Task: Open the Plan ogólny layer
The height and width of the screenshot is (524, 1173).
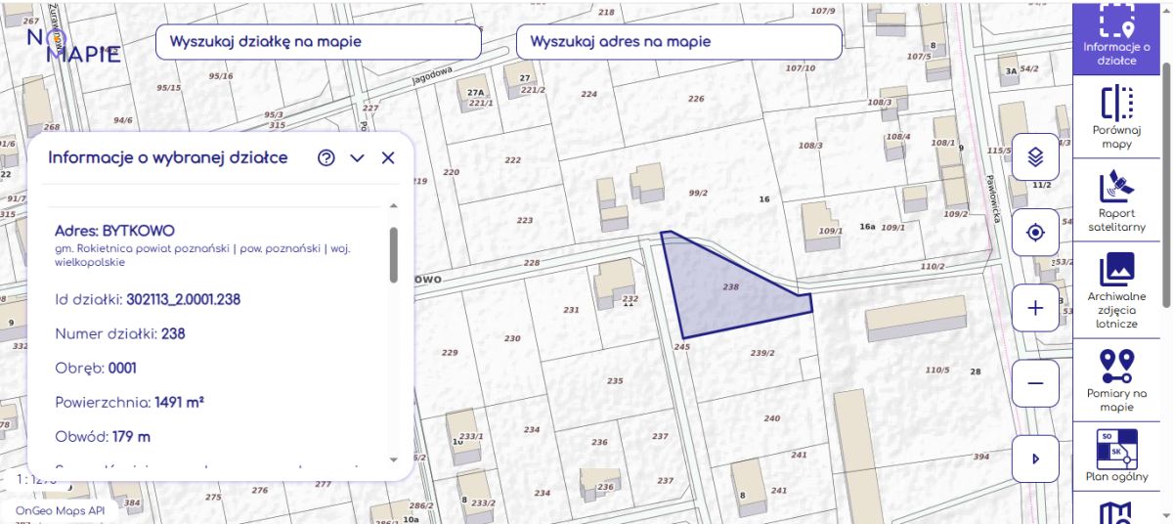Action: (1115, 458)
